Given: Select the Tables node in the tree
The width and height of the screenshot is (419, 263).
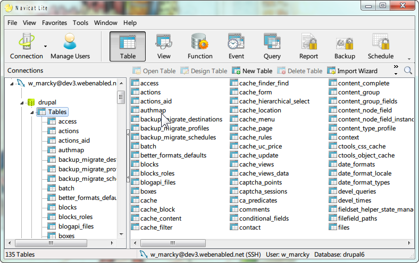Looking at the screenshot, I should [52, 112].
